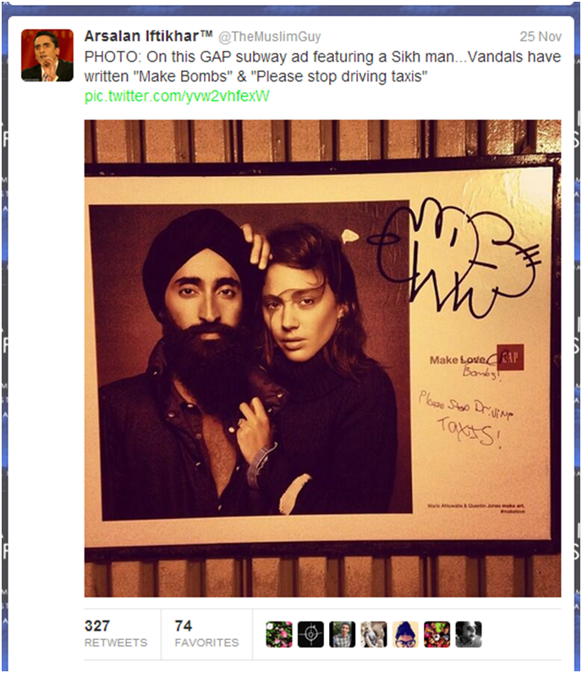Open the gray statue-like avatar
Viewport: 582px width, 673px height.
pyautogui.click(x=374, y=634)
